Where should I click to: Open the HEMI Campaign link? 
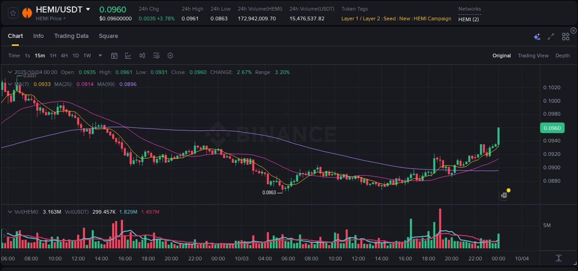(x=432, y=18)
